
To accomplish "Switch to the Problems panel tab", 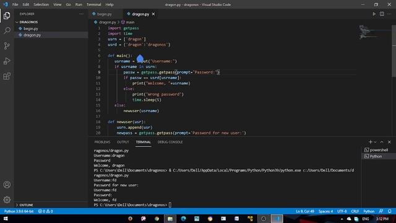I will pos(102,142).
